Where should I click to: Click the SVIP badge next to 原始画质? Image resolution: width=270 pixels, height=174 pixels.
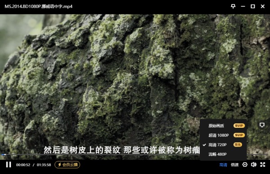coord(239,126)
